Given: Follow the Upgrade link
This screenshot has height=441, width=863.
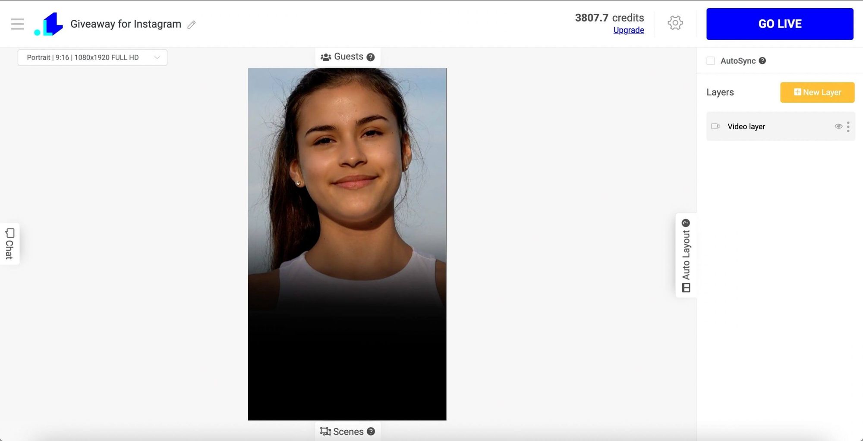Looking at the screenshot, I should tap(629, 30).
